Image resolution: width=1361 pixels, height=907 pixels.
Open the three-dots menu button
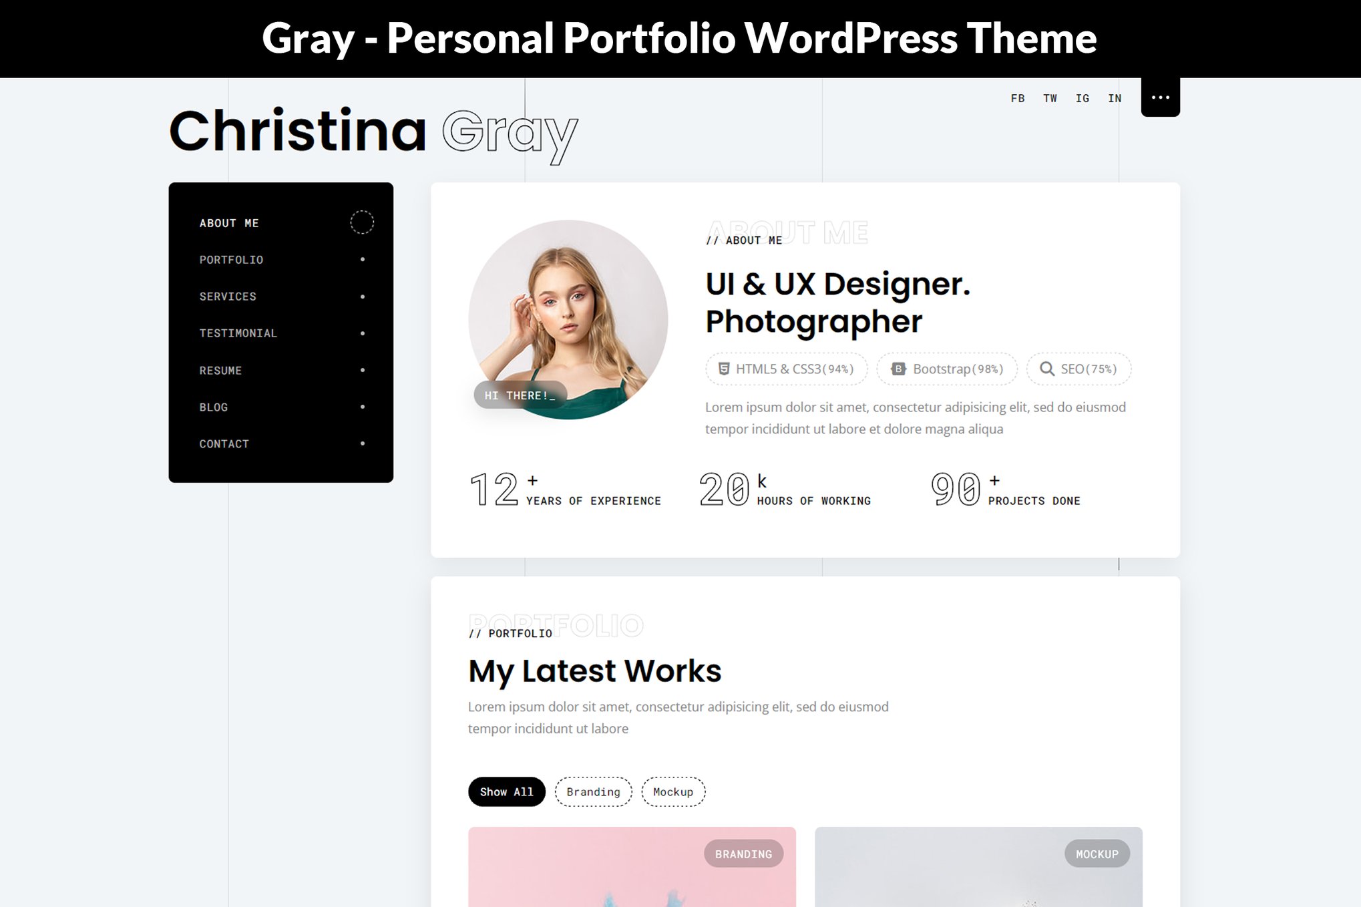pos(1160,98)
